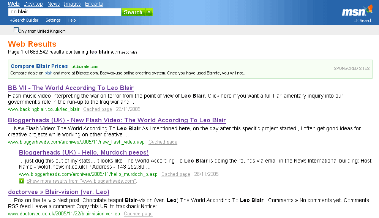The image size is (379, 218).
Task: Select the Encarta search tab
Action: 94,4
